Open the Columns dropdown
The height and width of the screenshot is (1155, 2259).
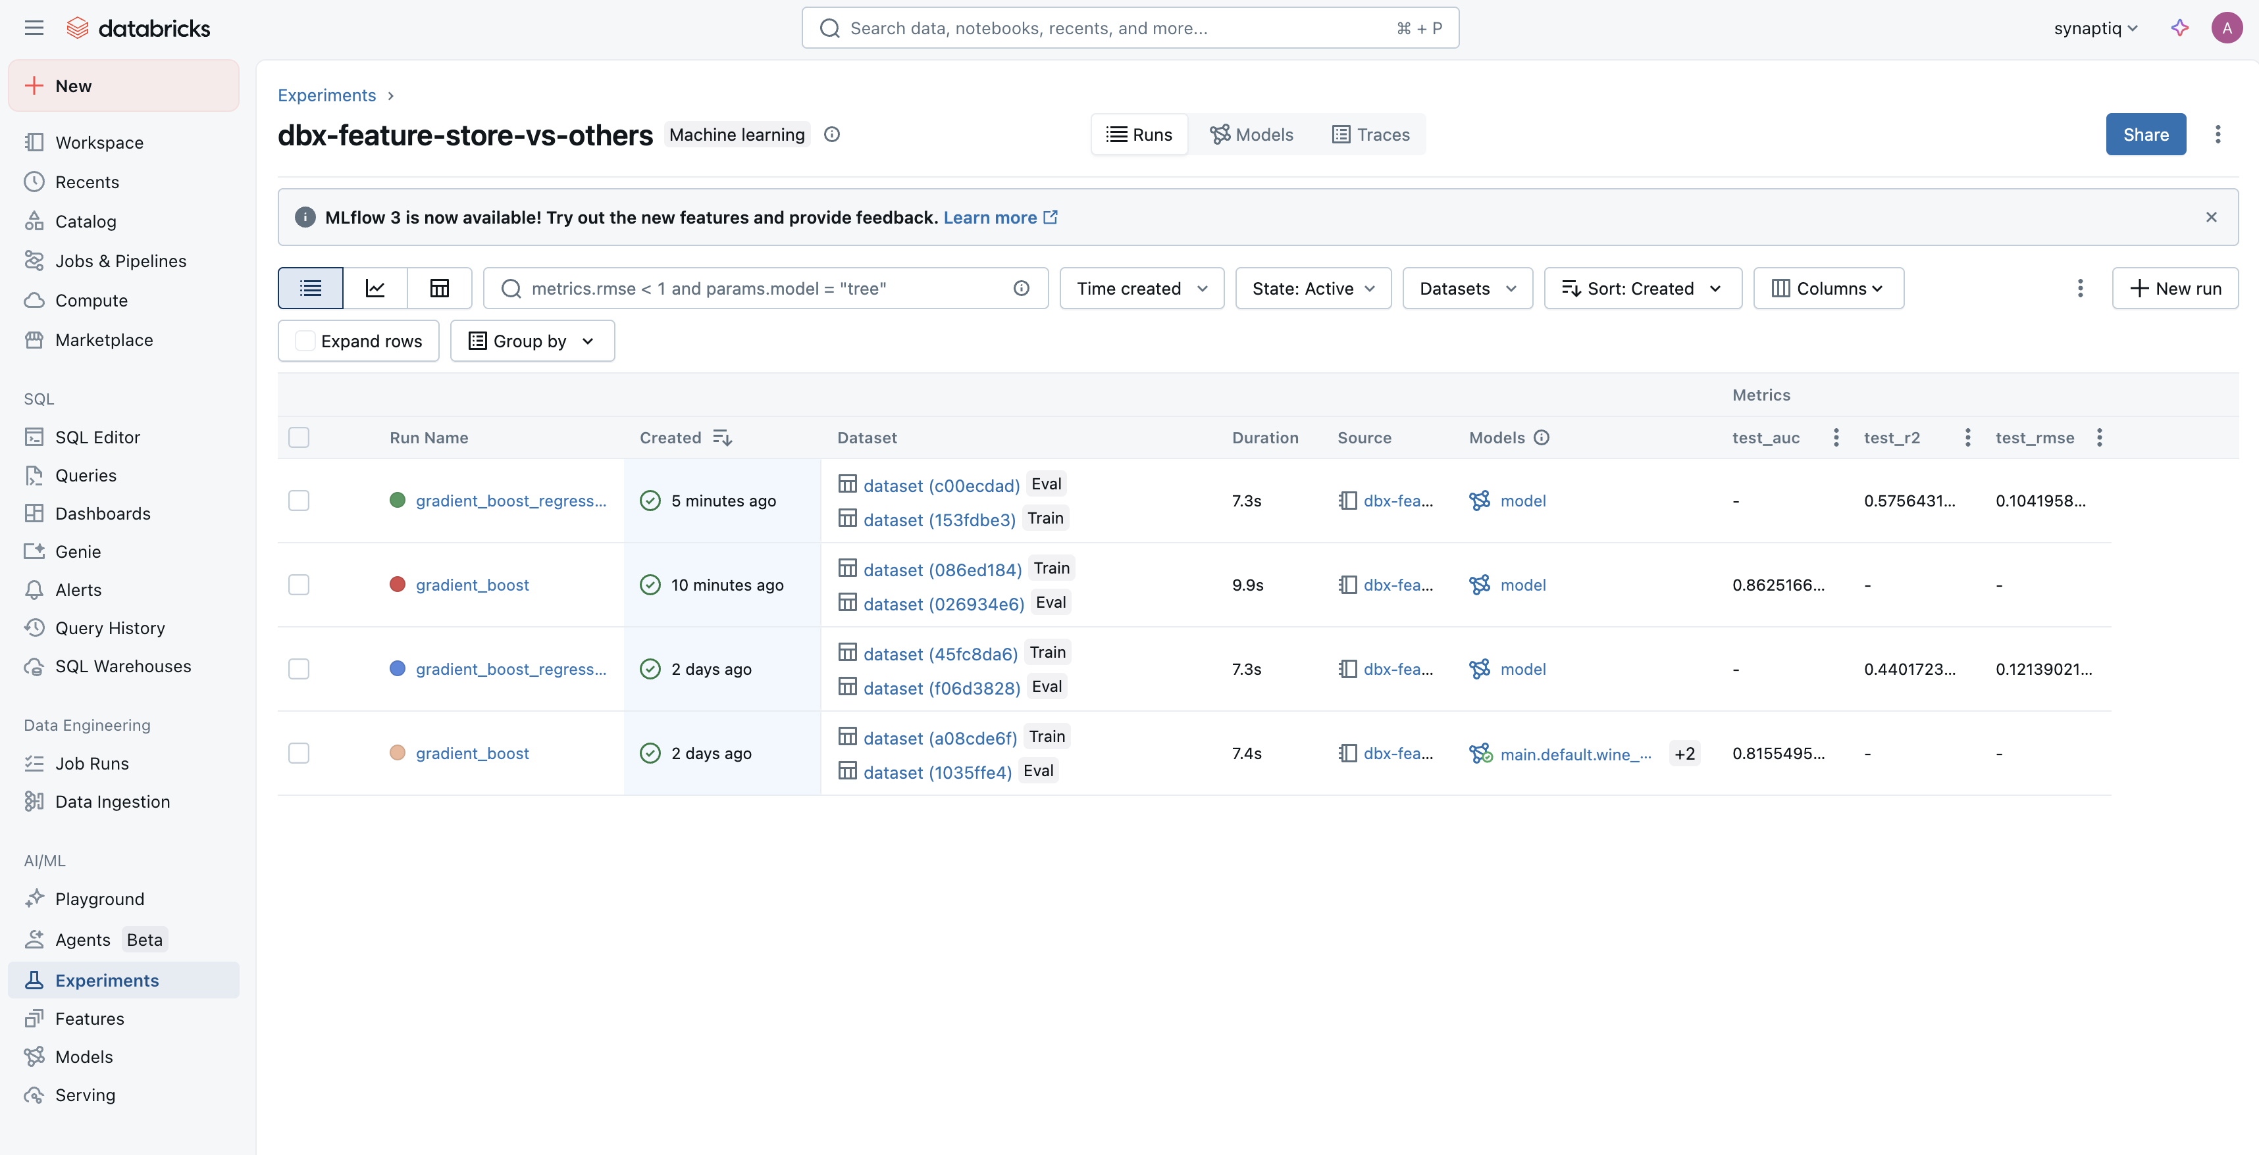[x=1829, y=288]
